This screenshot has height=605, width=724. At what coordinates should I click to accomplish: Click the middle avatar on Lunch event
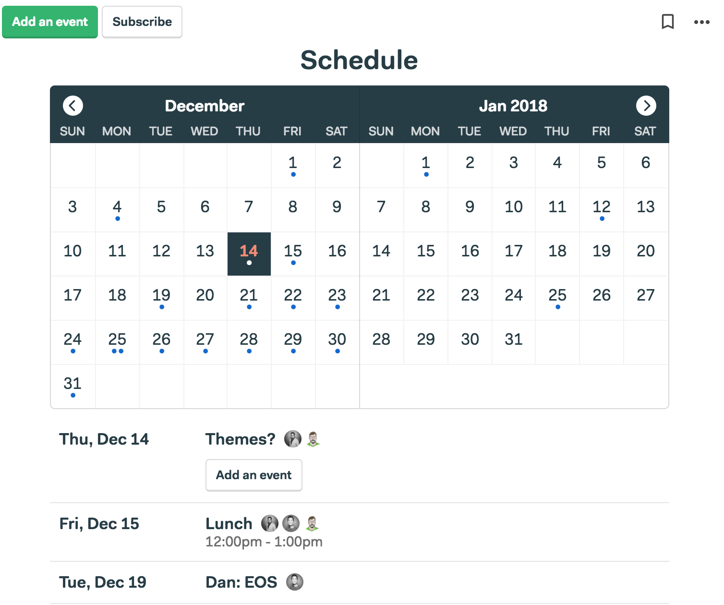291,523
